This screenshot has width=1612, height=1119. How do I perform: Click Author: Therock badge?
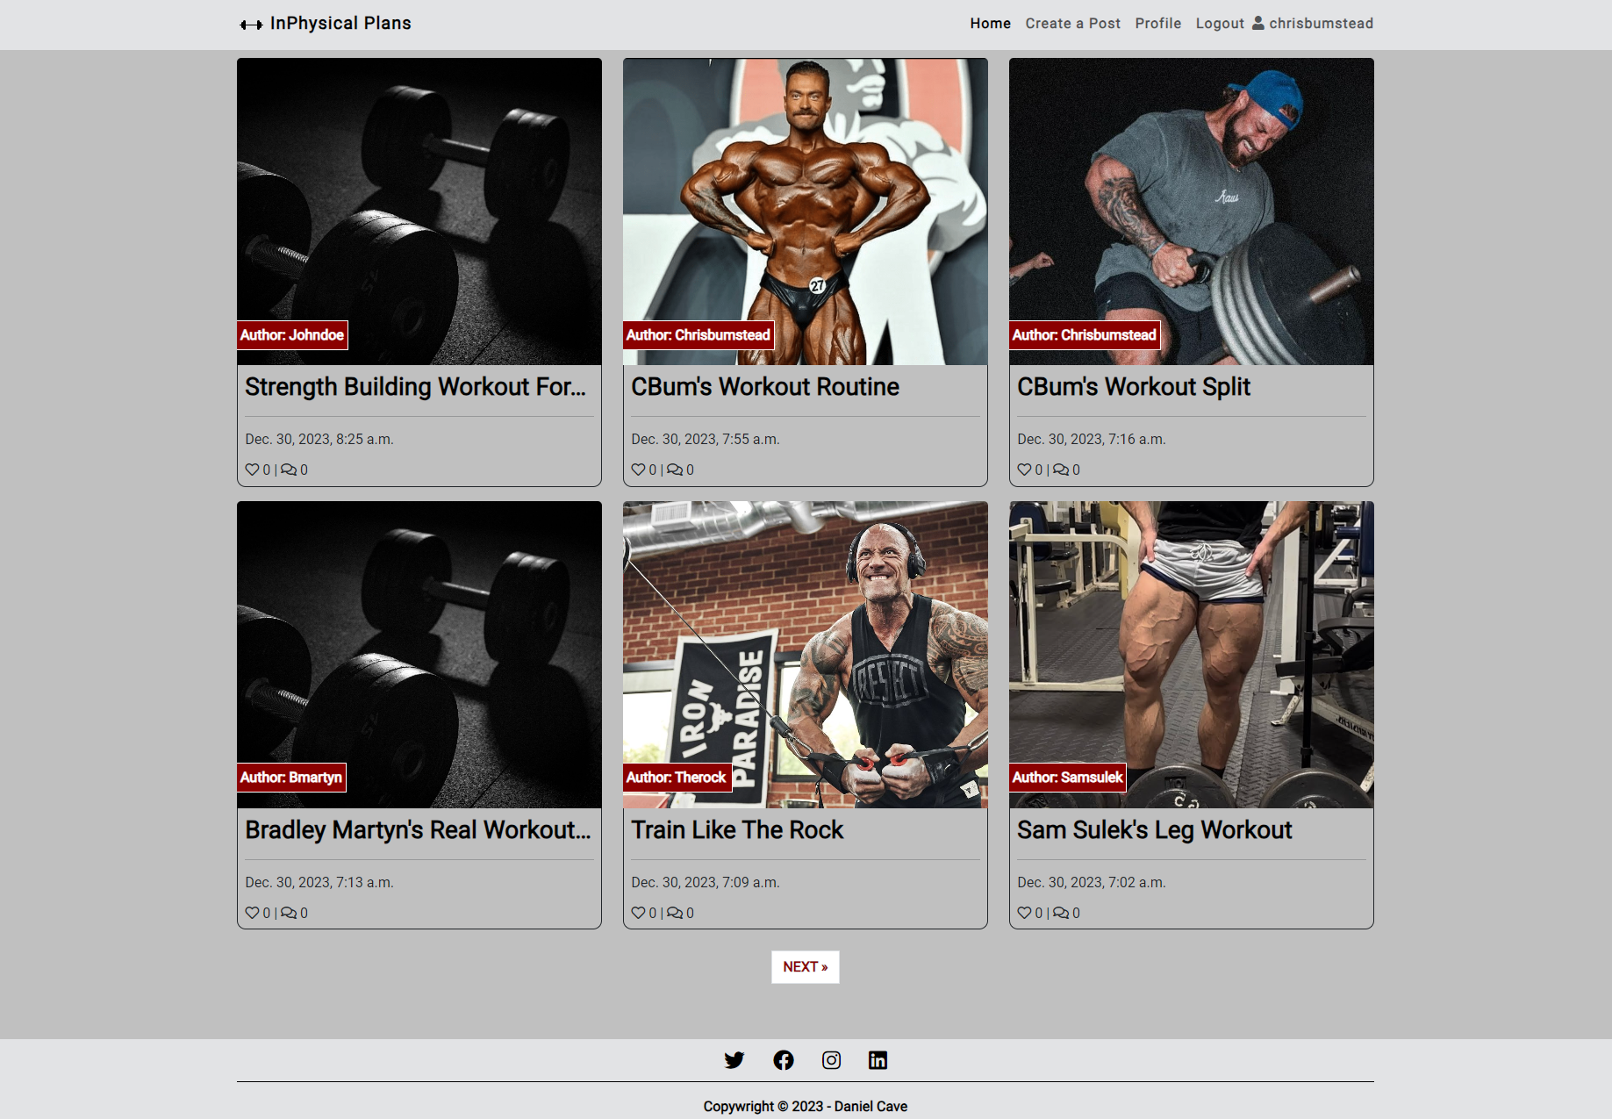point(677,778)
